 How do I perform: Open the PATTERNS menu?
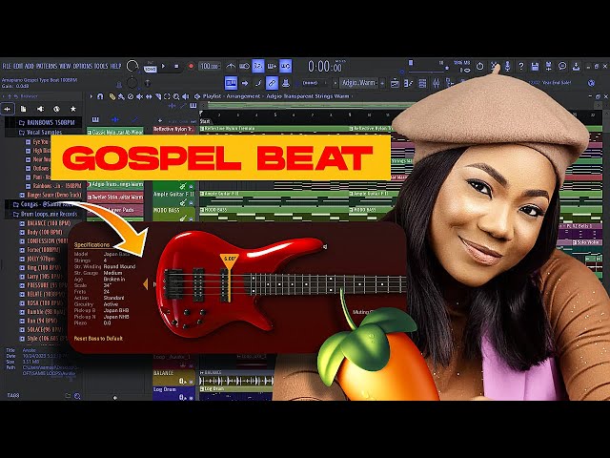coord(47,66)
